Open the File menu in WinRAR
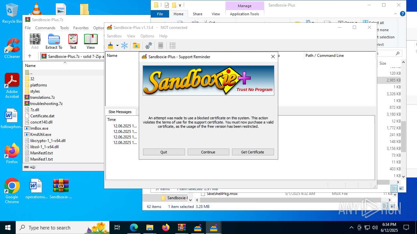Viewport: 417px width, 234px height. click(28, 28)
